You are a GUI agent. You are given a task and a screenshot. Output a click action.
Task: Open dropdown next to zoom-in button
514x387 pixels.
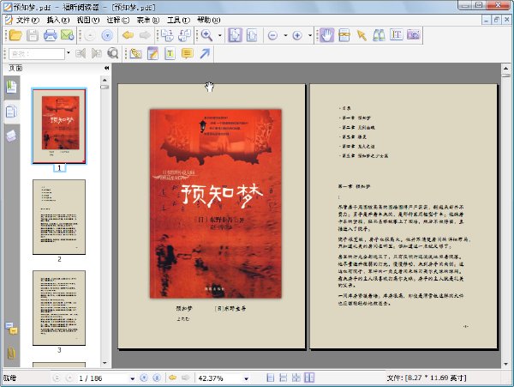tap(310, 35)
